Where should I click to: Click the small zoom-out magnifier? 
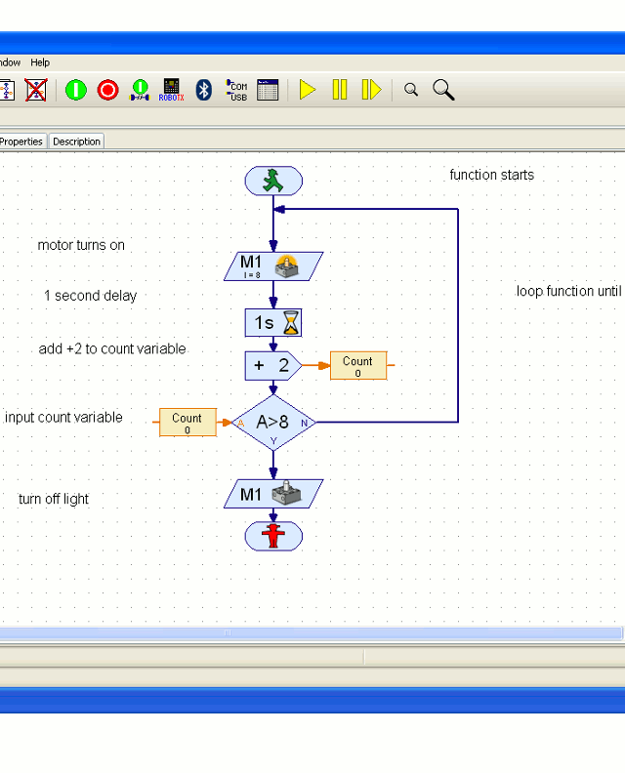(411, 90)
